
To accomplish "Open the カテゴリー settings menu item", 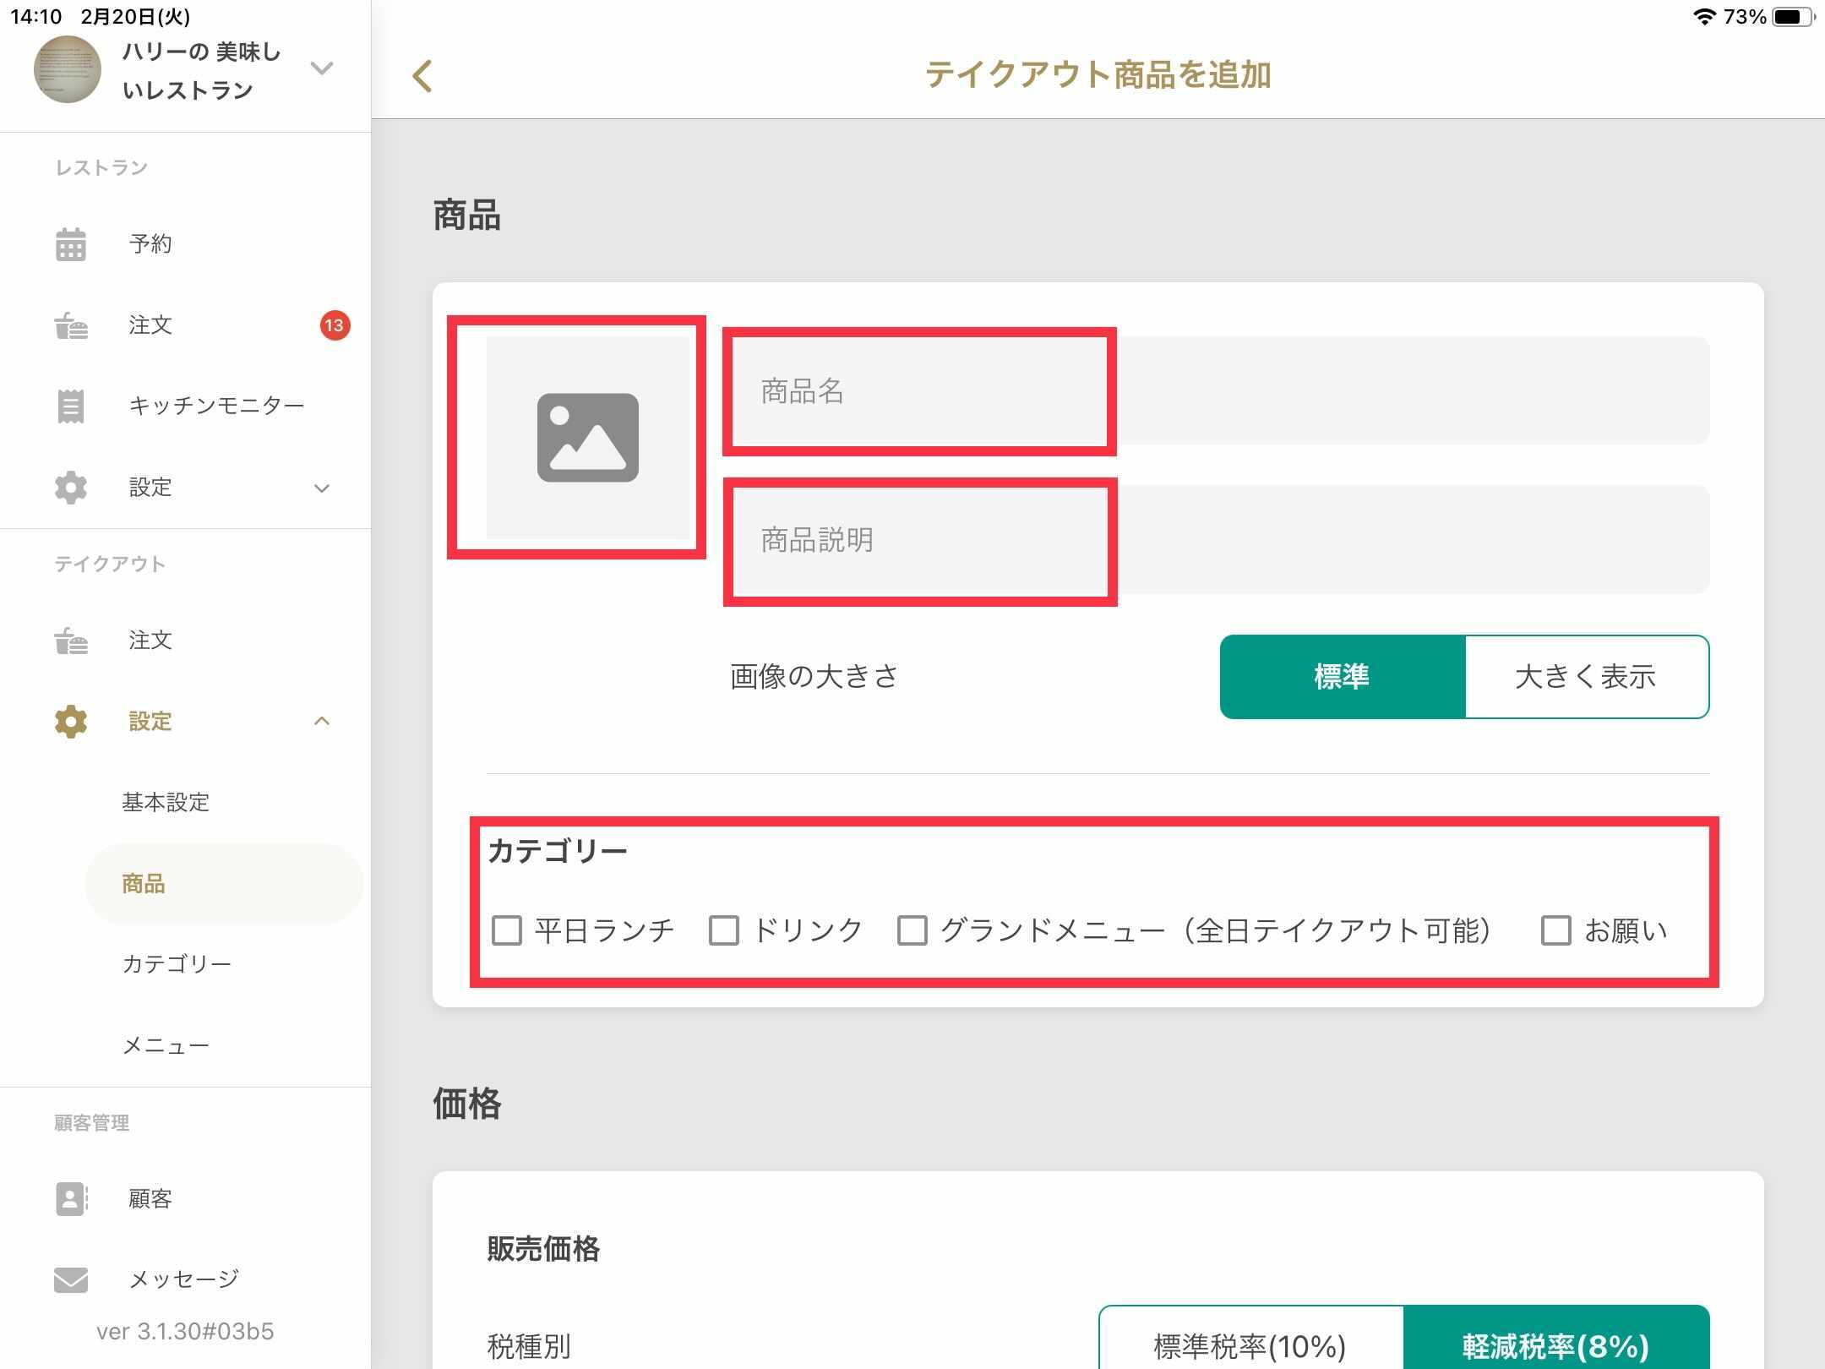I will pyautogui.click(x=177, y=964).
